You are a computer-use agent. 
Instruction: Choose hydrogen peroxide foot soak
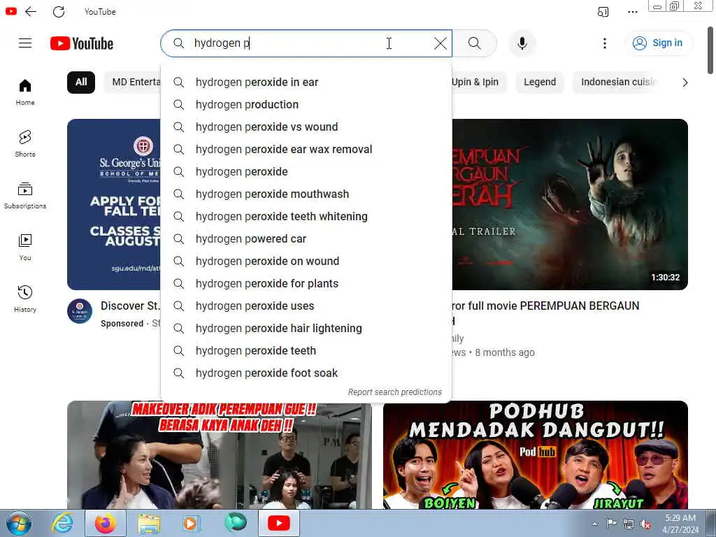[306, 373]
